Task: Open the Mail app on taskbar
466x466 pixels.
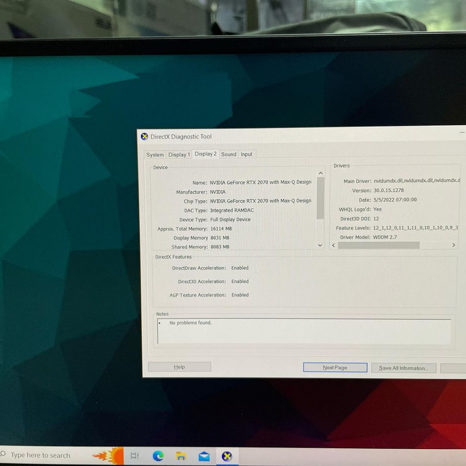Action: click(204, 456)
